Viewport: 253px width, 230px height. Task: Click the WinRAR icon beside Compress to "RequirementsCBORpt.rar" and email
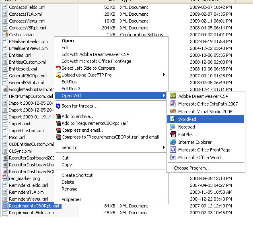tap(58, 137)
